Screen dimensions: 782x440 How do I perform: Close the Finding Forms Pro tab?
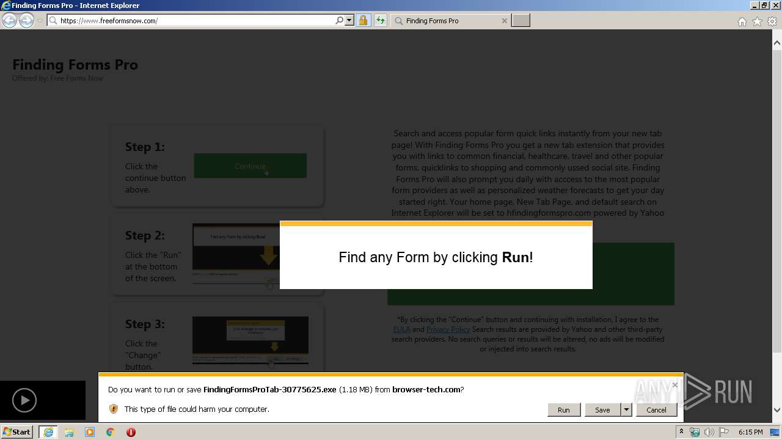[x=504, y=20]
